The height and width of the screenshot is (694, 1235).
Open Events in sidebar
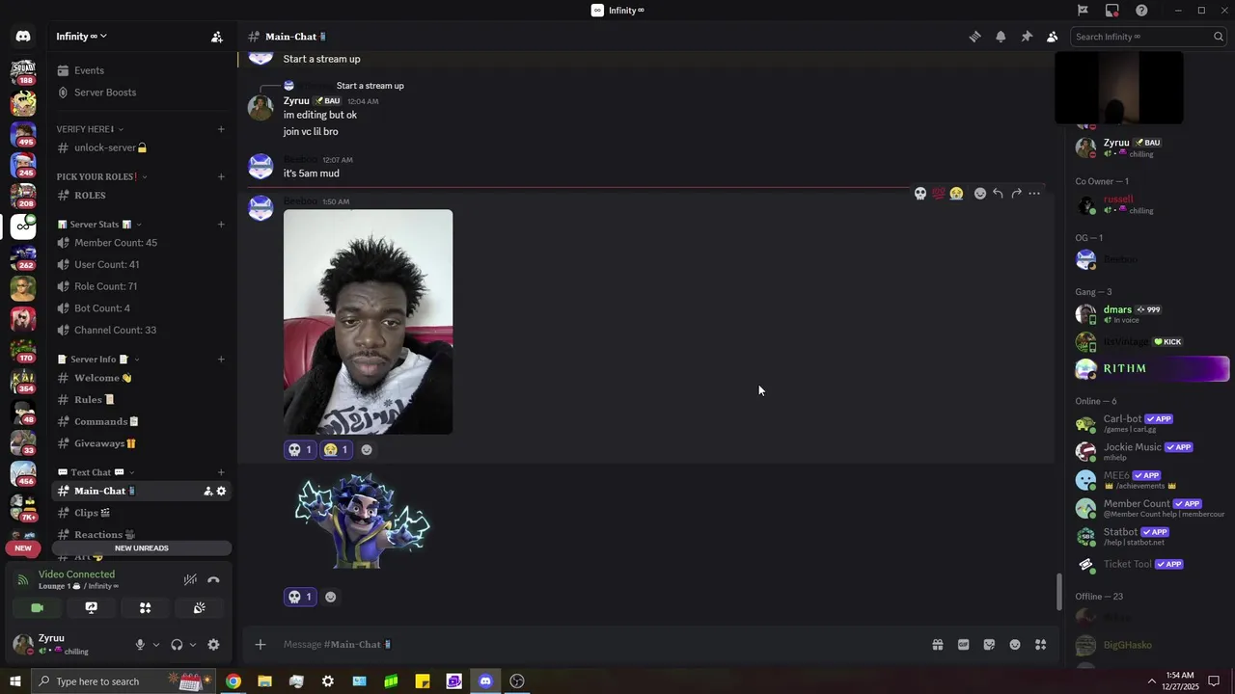click(x=141, y=70)
